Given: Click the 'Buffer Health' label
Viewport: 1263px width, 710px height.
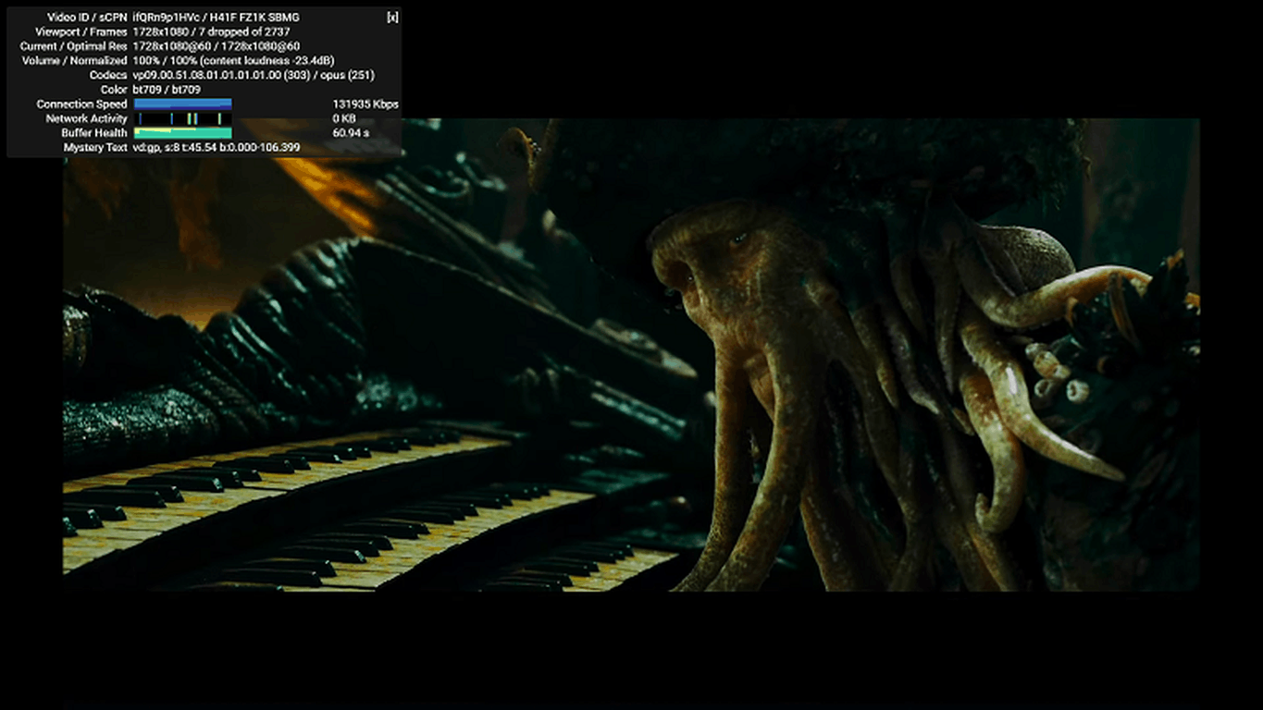Looking at the screenshot, I should tap(94, 133).
